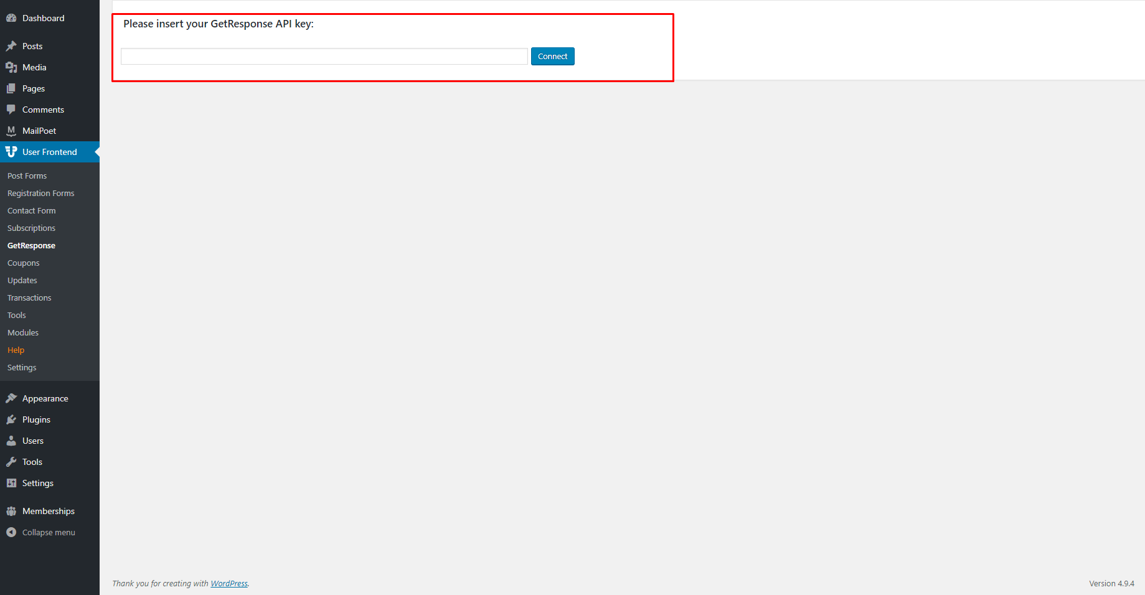Click the Connect button
Viewport: 1145px width, 595px height.
pyautogui.click(x=552, y=56)
